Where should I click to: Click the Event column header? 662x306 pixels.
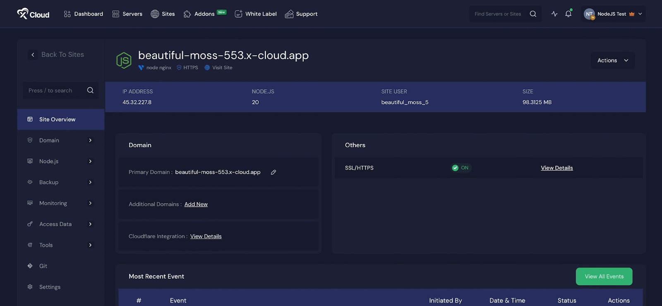(178, 301)
